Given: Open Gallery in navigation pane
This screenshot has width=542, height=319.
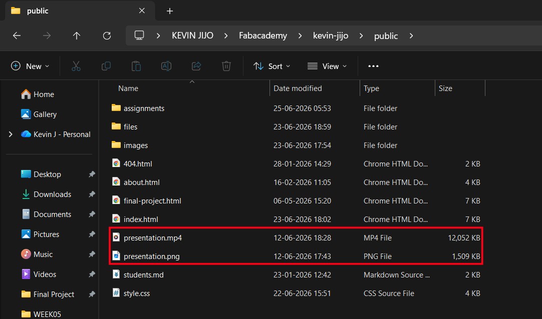Looking at the screenshot, I should click(39, 114).
